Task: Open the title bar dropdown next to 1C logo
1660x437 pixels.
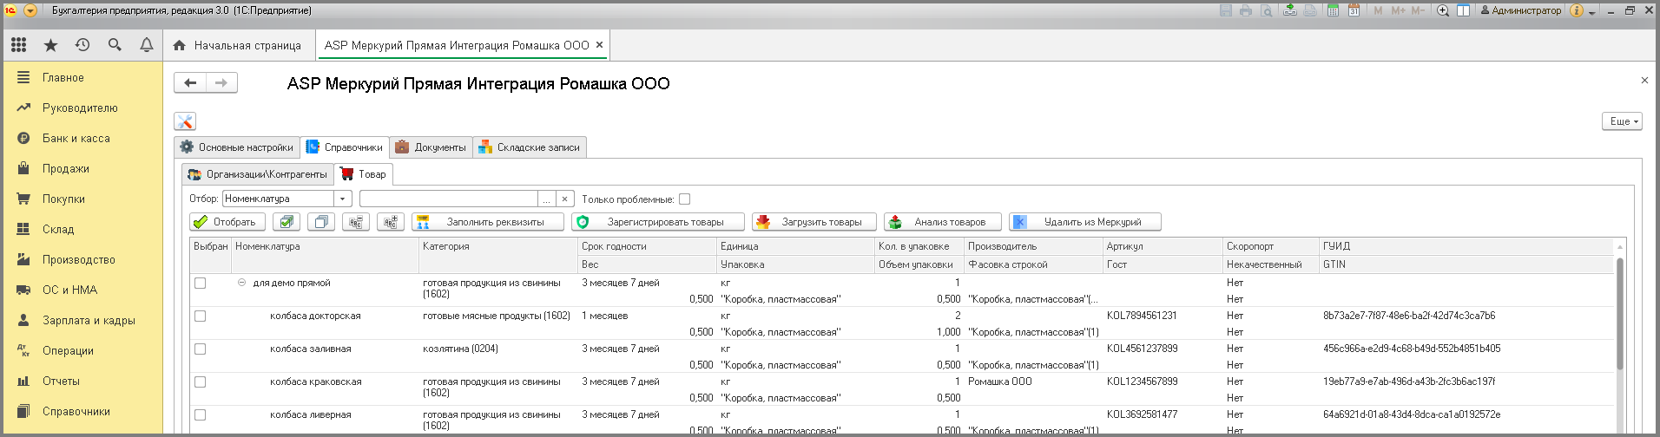Action: [30, 10]
